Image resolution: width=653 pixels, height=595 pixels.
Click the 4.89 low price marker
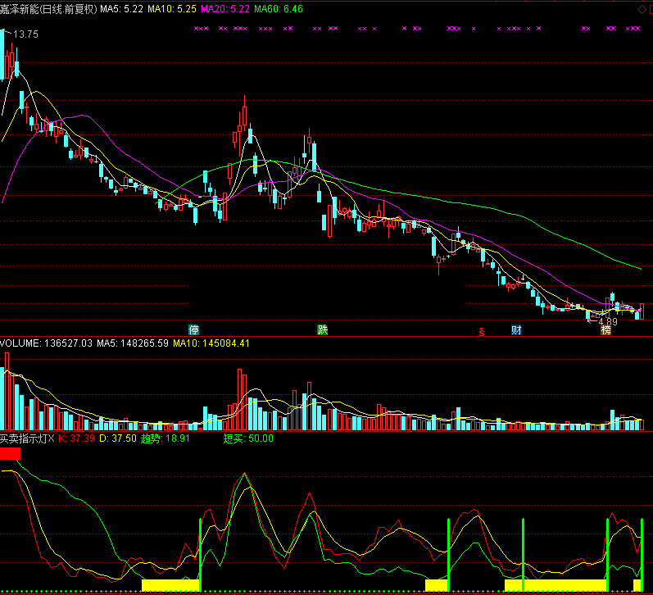pyautogui.click(x=608, y=321)
